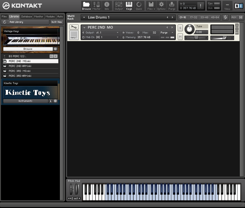This screenshot has height=208, width=245.
Task: Load next instrument in PERC 2ND MO
Action: [x=172, y=27]
